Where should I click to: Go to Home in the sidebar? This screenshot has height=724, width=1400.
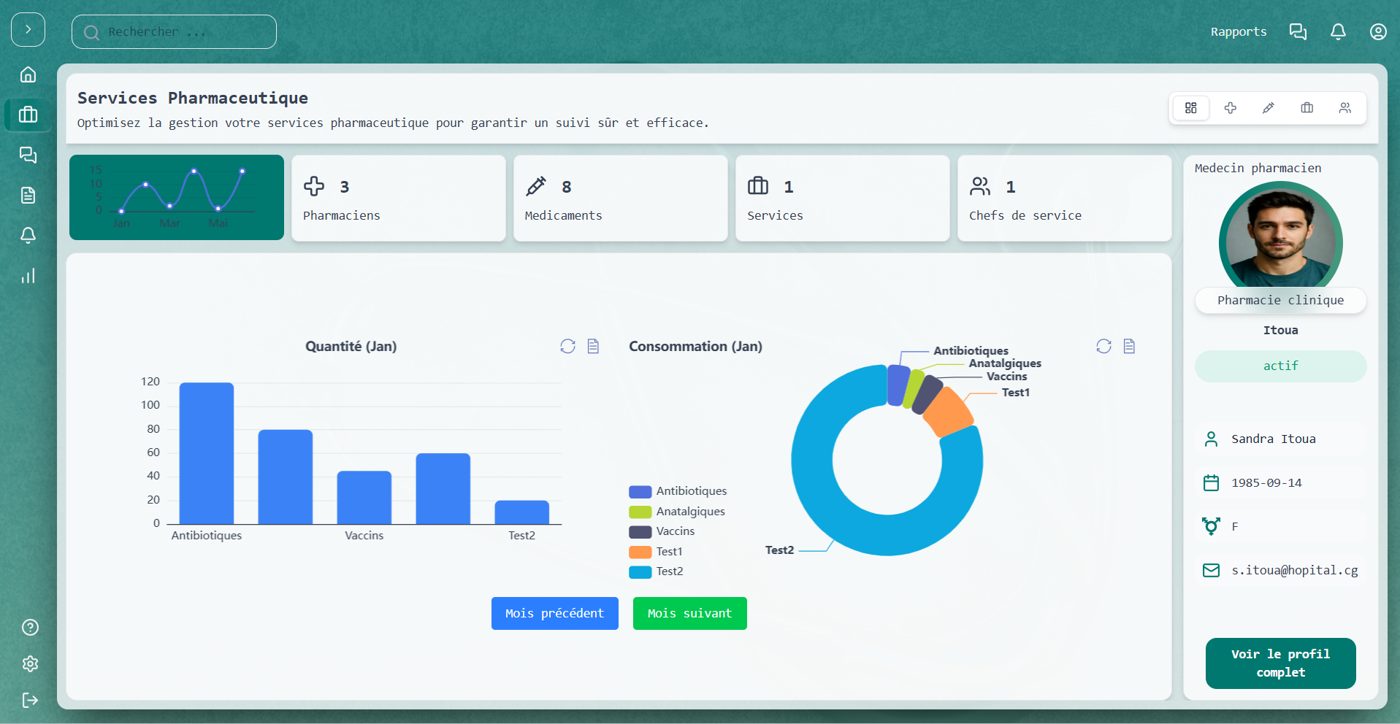[x=28, y=74]
